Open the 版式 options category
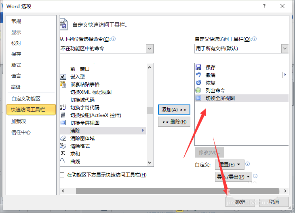 16,65
